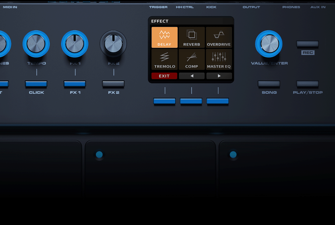Image resolution: width=335 pixels, height=225 pixels.
Task: Click the blue soft button under right arrow
Action: point(217,101)
